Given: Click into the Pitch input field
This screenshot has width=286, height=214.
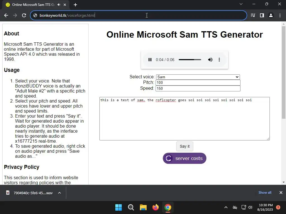Looking at the screenshot, I should point(198,82).
